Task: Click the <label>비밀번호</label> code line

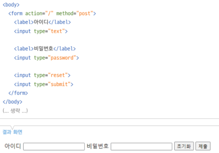Action: click(45, 49)
